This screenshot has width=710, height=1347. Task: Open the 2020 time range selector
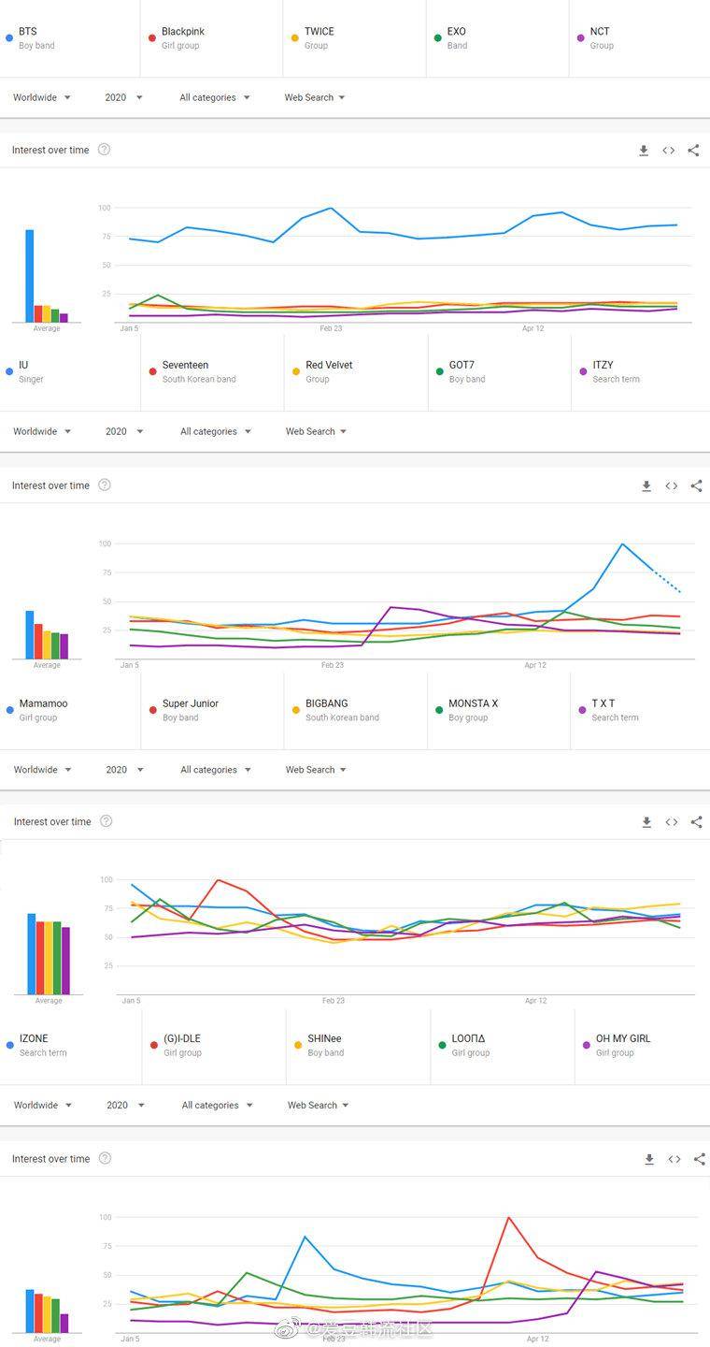(122, 97)
